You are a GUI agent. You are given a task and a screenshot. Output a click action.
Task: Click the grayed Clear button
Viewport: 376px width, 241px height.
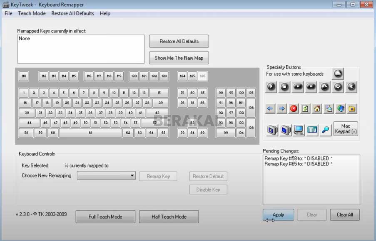click(312, 215)
